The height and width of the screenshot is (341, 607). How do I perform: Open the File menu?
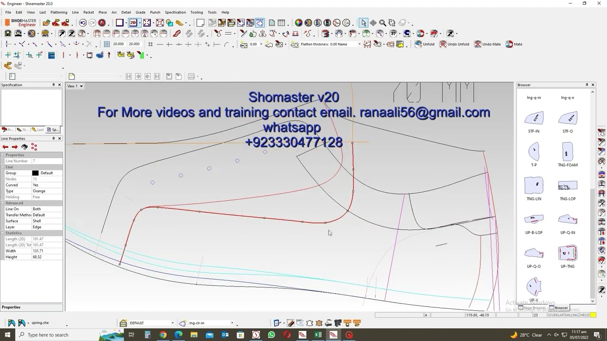click(x=8, y=12)
